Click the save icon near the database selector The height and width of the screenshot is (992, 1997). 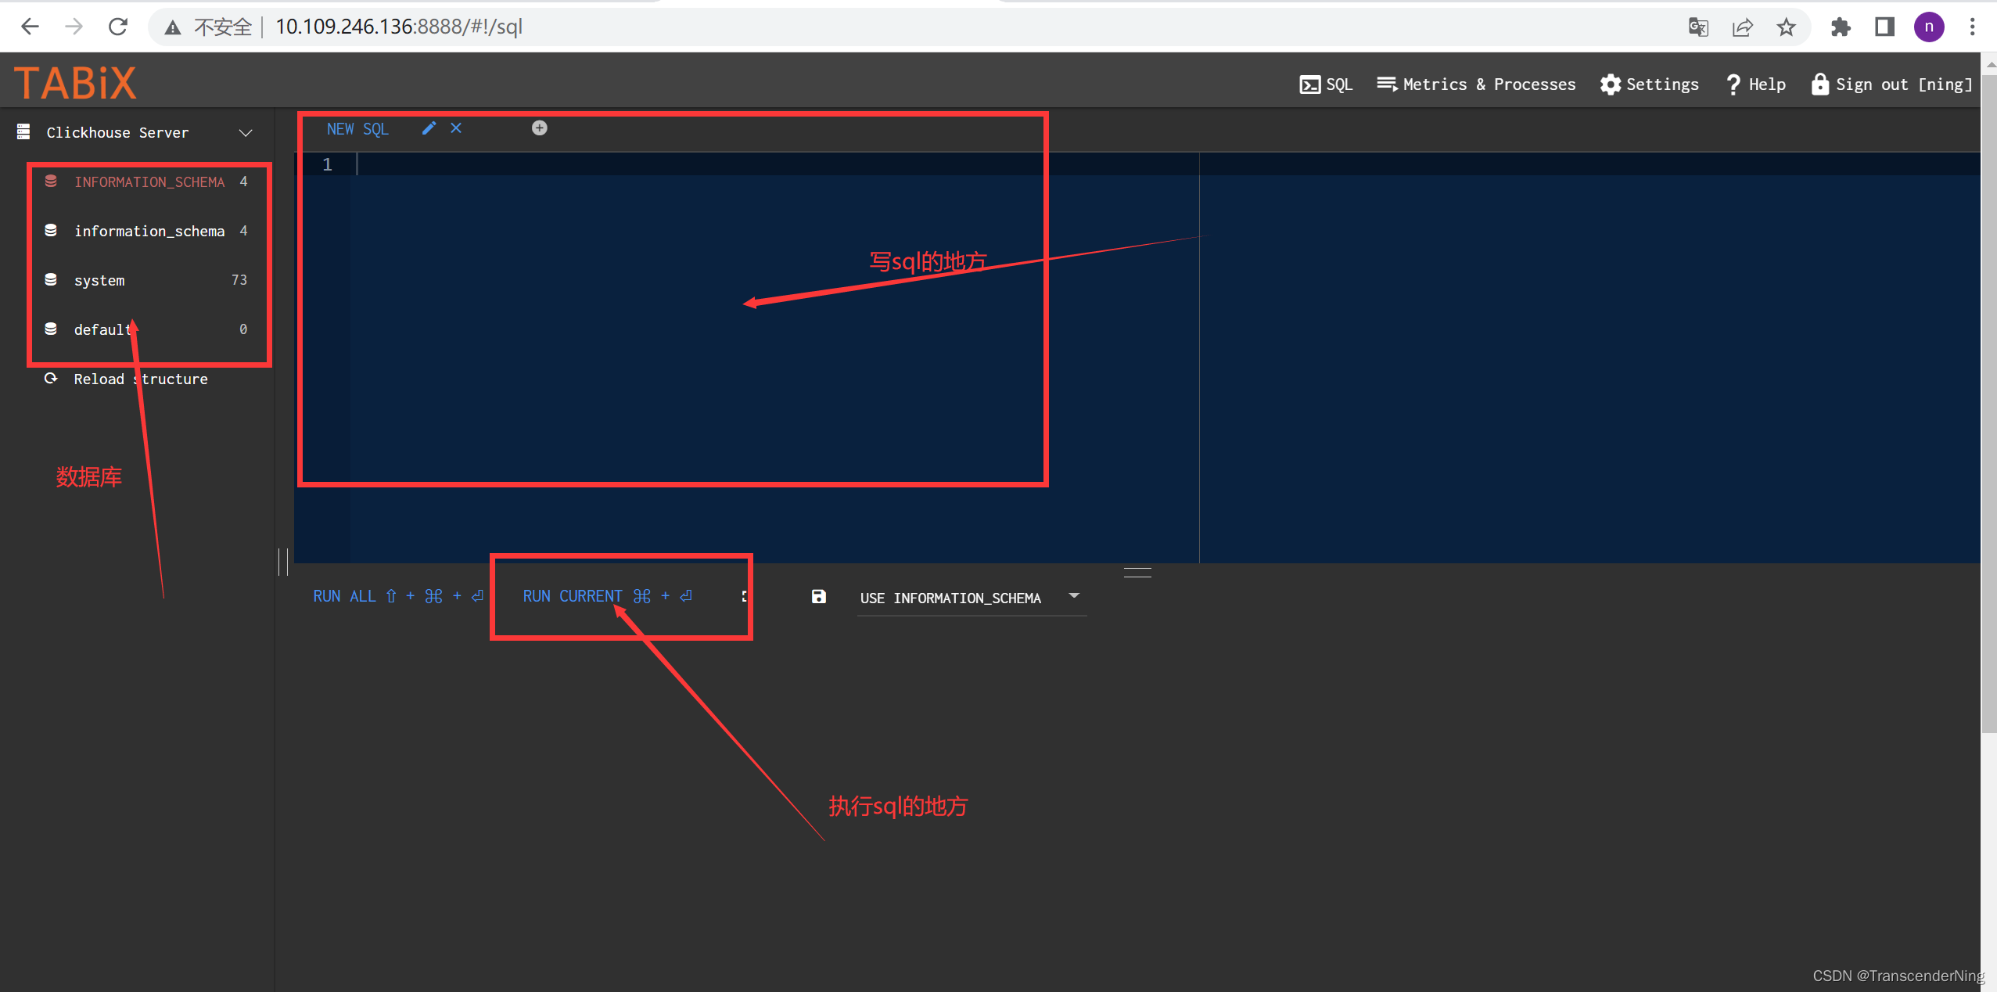point(817,596)
